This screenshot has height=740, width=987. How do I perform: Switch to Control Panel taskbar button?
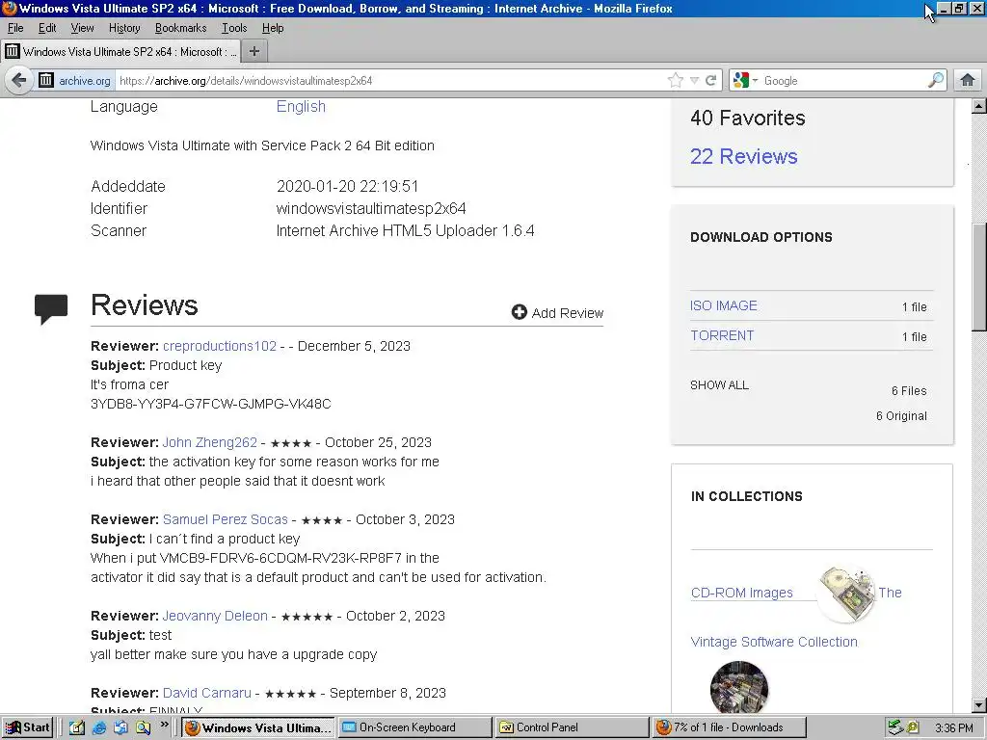point(572,727)
